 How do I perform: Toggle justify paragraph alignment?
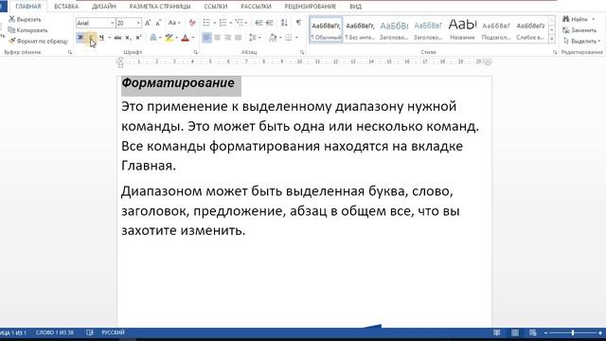[x=238, y=38]
